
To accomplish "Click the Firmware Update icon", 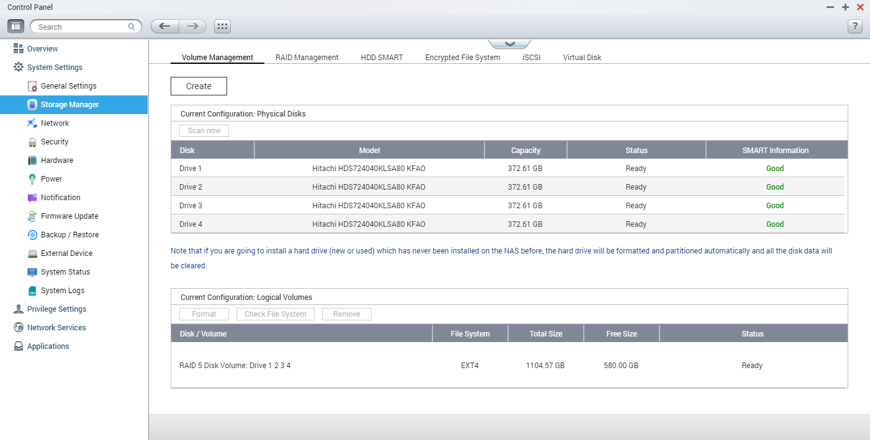I will tap(32, 216).
